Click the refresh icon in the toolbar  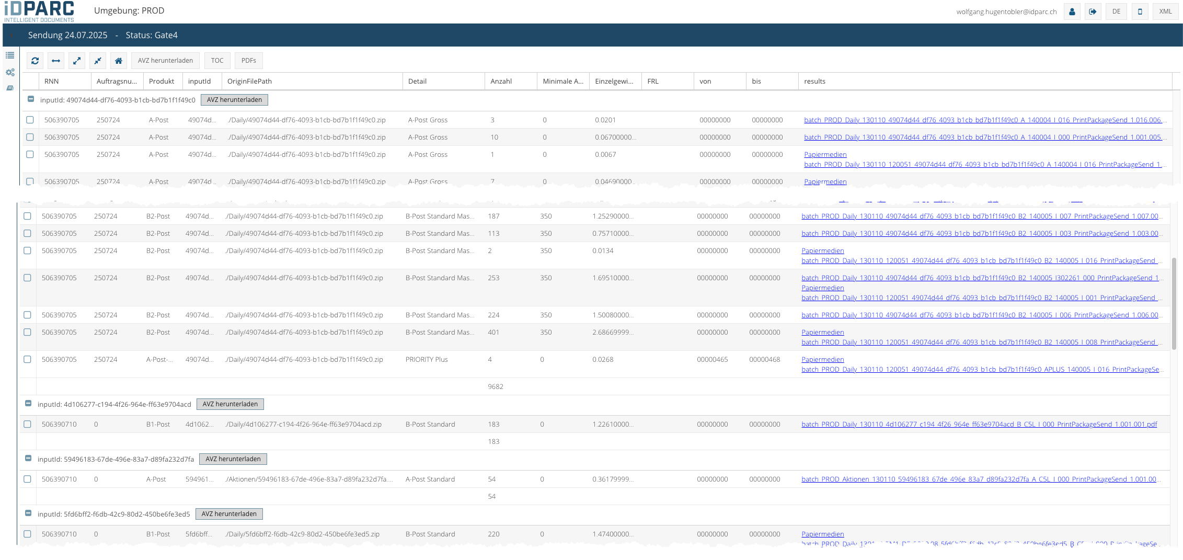(35, 61)
